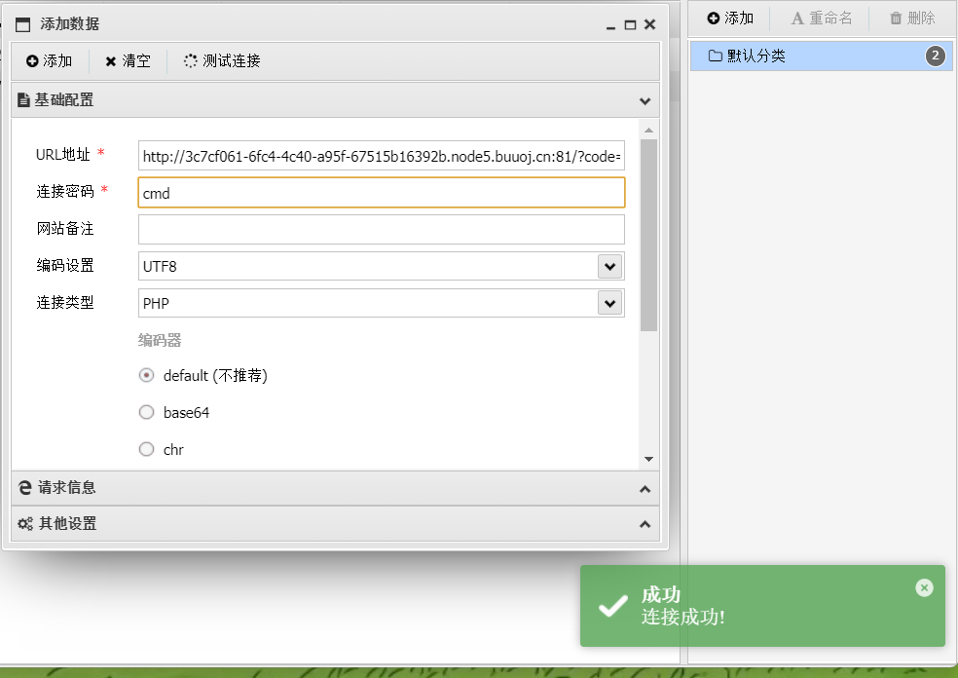Click the 清空 clear X icon
The image size is (958, 678).
pos(111,61)
